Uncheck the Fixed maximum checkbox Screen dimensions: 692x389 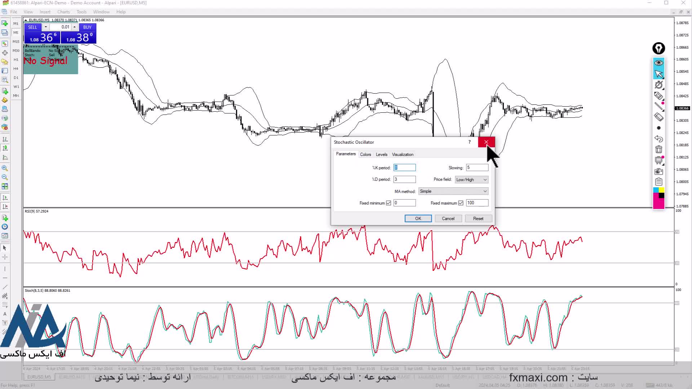click(461, 203)
